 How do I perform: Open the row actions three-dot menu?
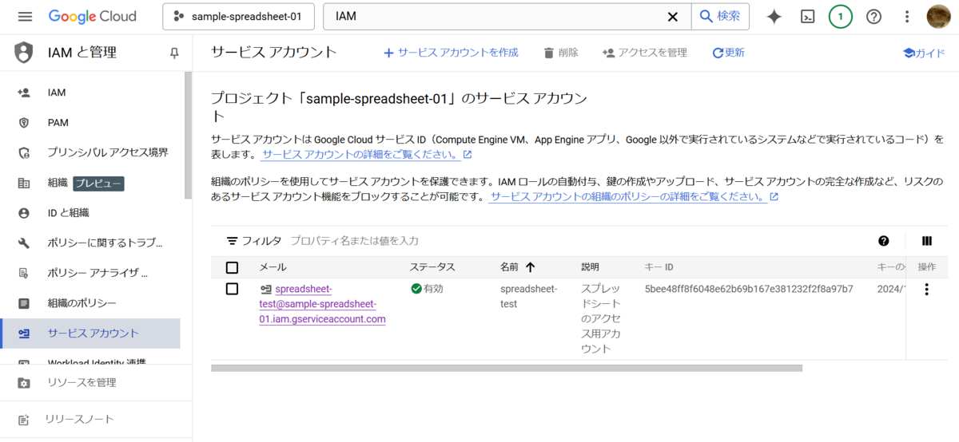tap(926, 289)
